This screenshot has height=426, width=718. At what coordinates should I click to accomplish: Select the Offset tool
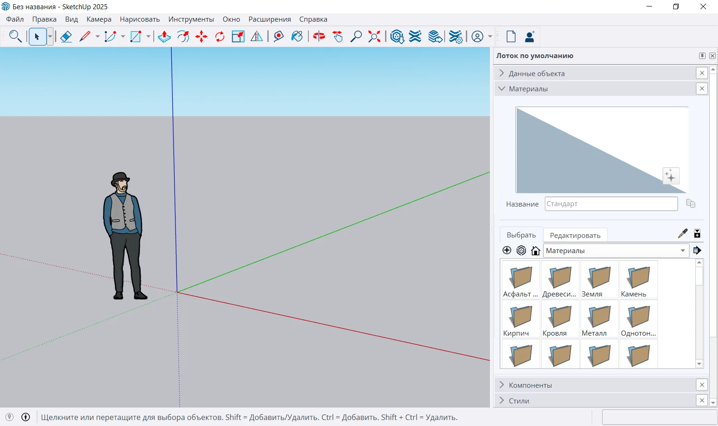coord(183,36)
